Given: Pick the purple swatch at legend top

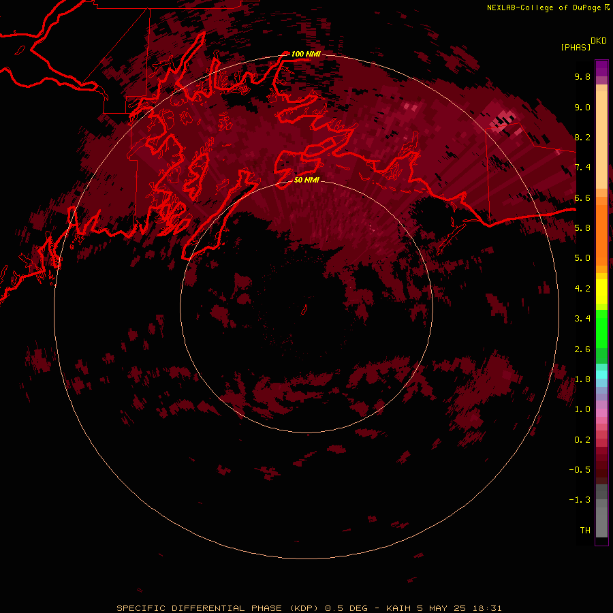Looking at the screenshot, I should pos(601,68).
